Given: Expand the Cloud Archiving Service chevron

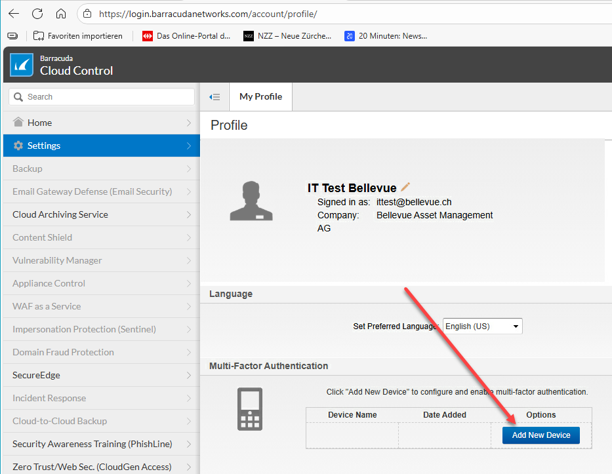Looking at the screenshot, I should click(188, 214).
